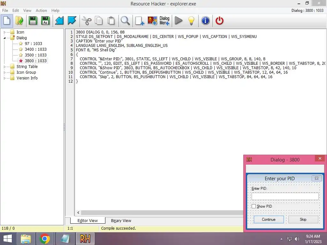Open the Dialog Menu designer icon
Viewport: 327px width, 245px height.
[x=164, y=21]
